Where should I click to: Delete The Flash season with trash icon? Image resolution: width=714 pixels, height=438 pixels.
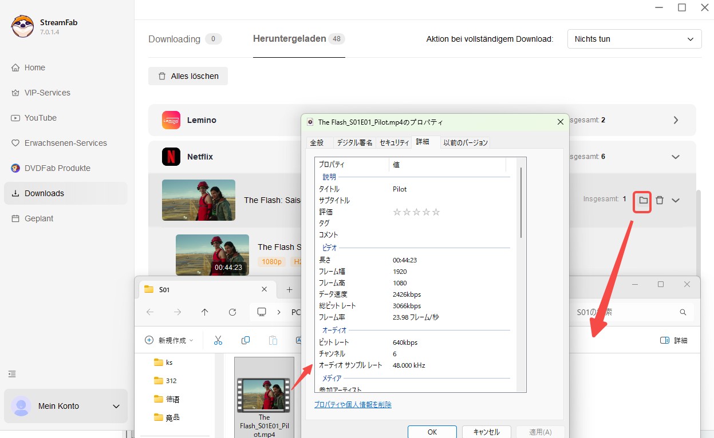click(x=660, y=200)
